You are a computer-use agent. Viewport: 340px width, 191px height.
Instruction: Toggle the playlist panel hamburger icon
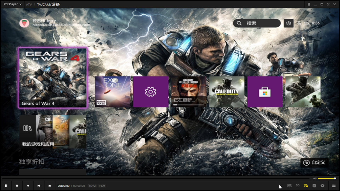pyautogui.click(x=334, y=186)
